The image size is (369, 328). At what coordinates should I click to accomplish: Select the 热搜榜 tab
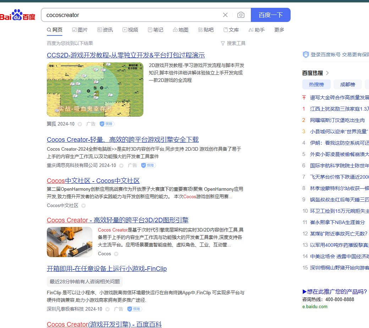(316, 84)
